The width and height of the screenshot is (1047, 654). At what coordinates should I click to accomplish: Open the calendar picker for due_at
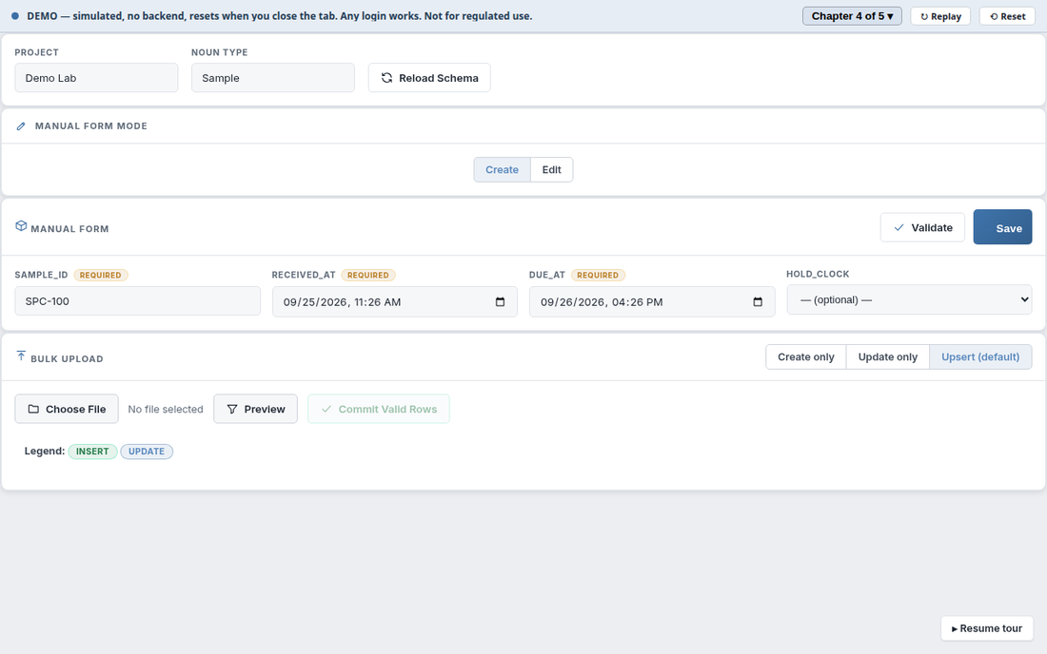tap(758, 302)
